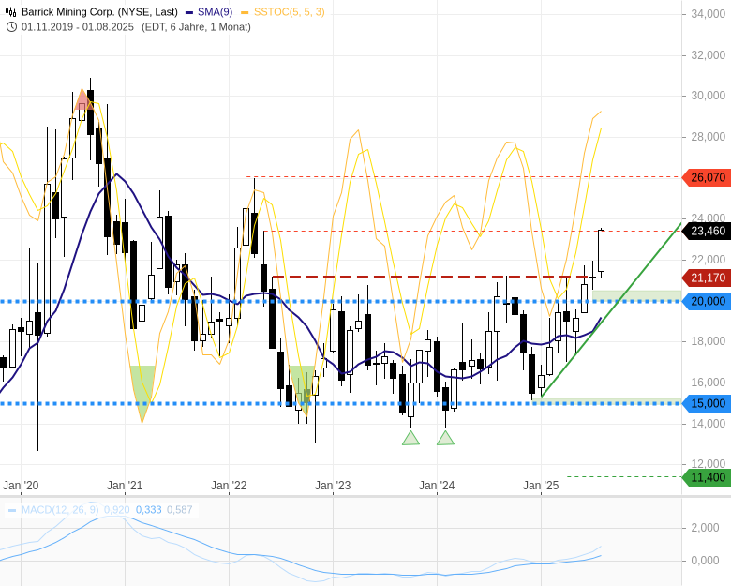Click the Jan '24 time axis label
731x586 pixels.
coord(437,486)
